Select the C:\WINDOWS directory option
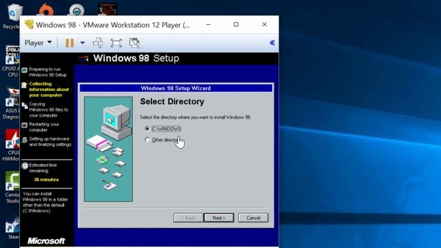 (x=163, y=129)
